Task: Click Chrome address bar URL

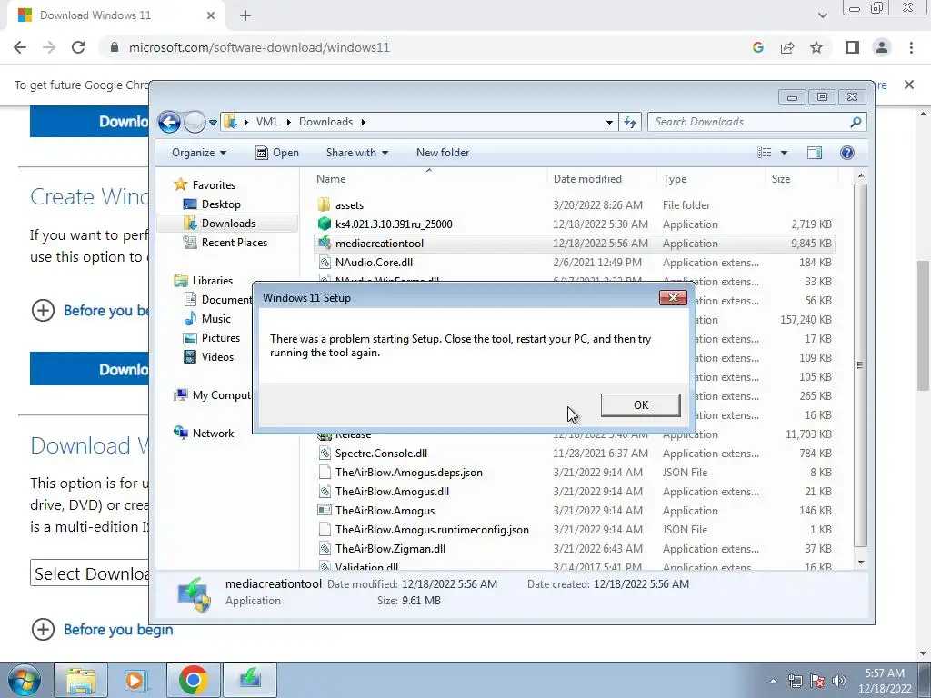Action: coord(259,47)
